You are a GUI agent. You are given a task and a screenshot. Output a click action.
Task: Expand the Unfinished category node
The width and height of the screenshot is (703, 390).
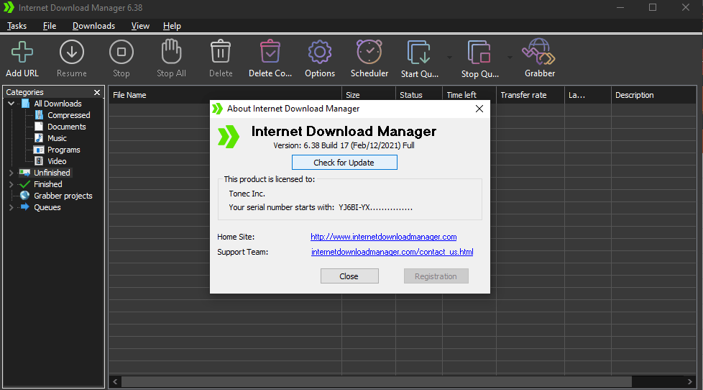pyautogui.click(x=12, y=173)
